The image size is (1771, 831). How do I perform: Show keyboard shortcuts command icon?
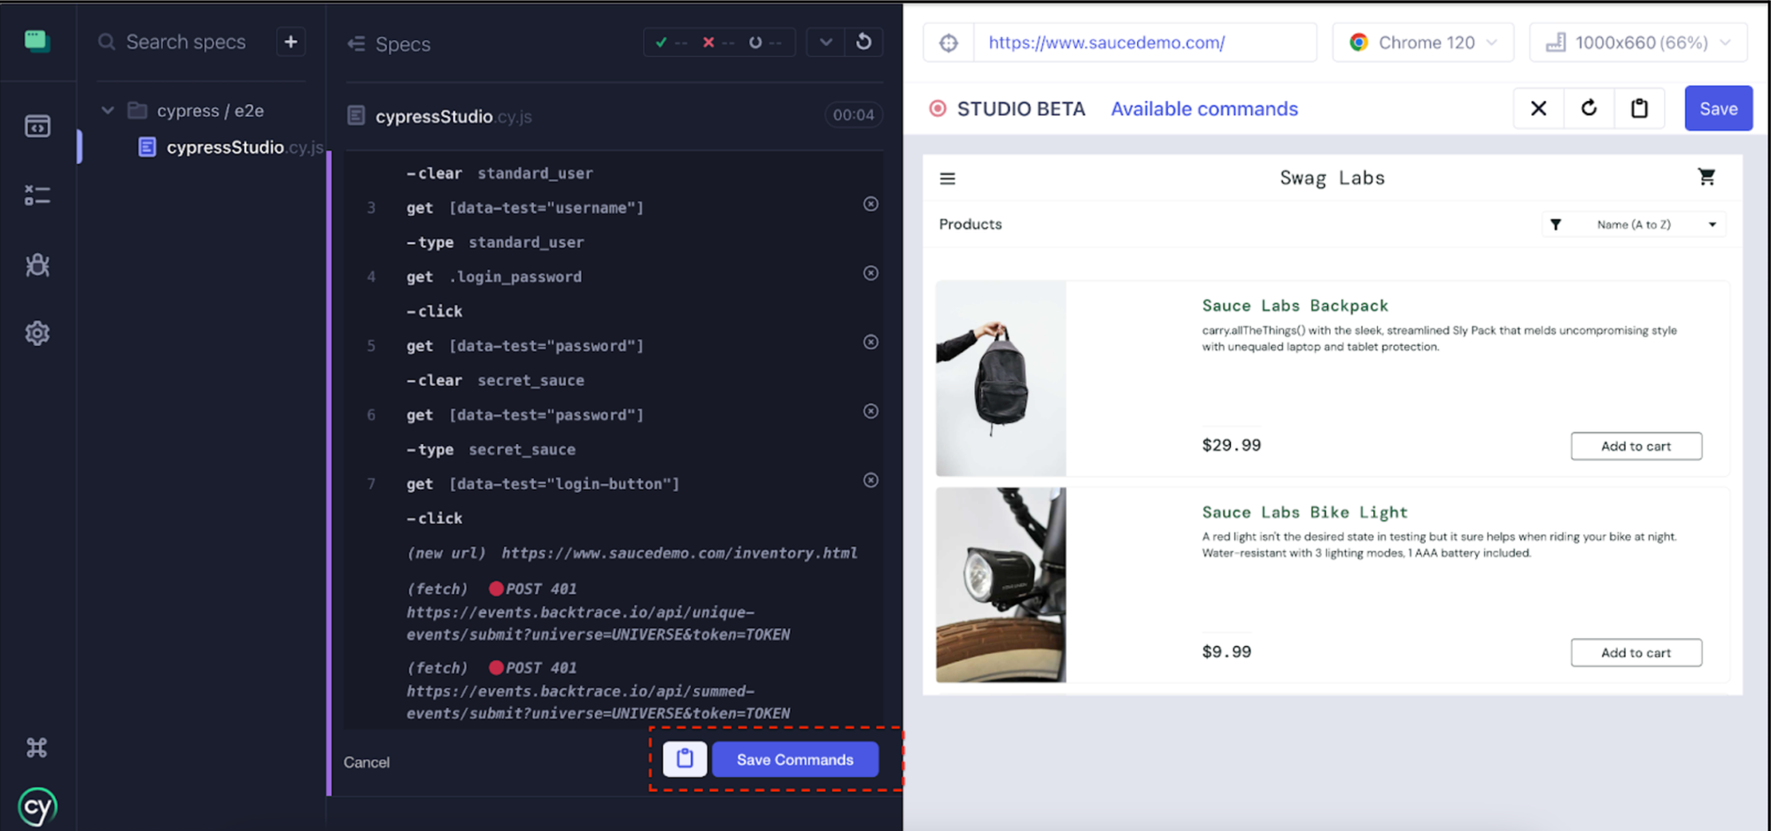click(x=37, y=748)
